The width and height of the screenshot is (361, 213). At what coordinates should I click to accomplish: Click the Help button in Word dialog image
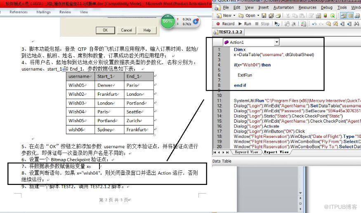click(x=147, y=30)
